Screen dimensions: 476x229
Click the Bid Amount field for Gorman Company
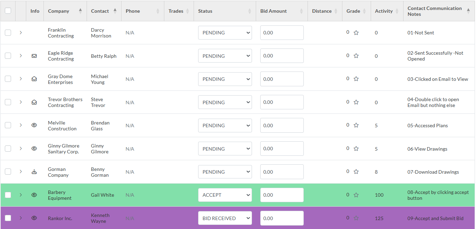pyautogui.click(x=282, y=172)
